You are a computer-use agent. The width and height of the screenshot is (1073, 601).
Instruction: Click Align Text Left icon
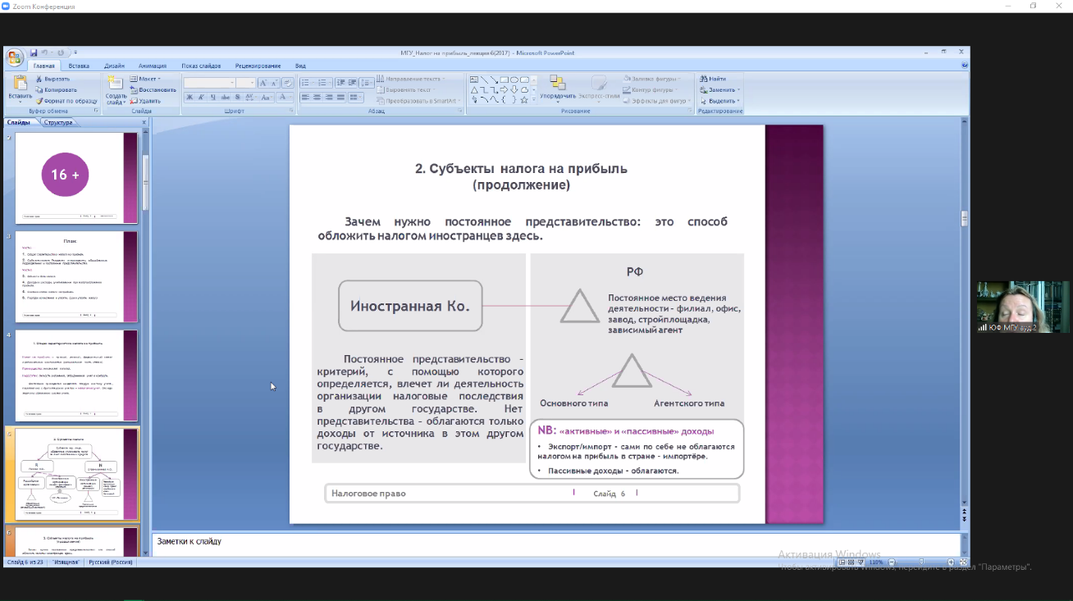[305, 97]
